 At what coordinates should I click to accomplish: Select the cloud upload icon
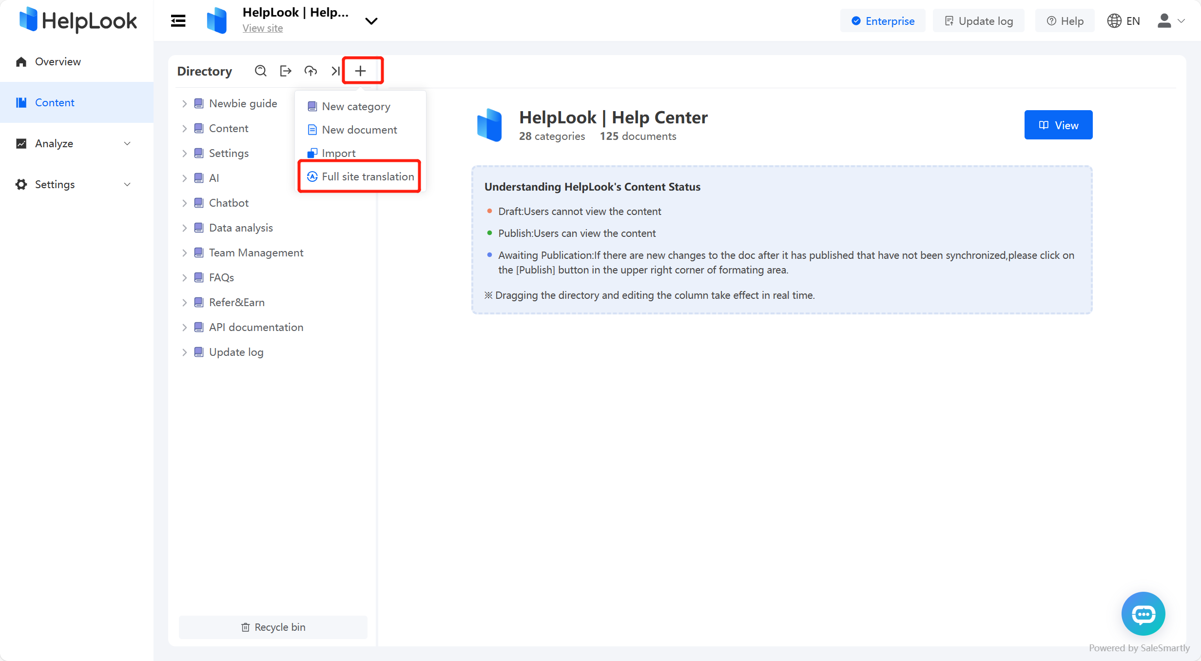[310, 71]
